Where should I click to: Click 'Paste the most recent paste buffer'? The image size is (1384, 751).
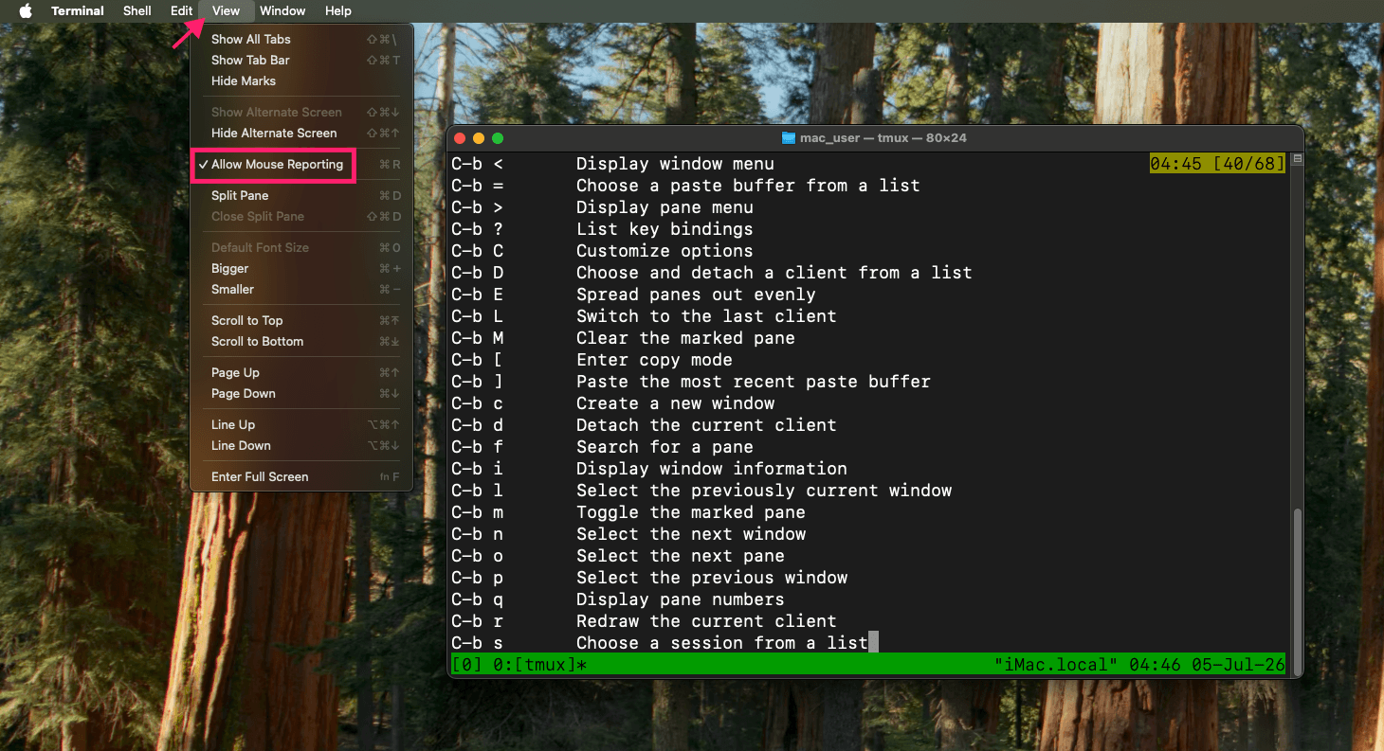click(754, 382)
